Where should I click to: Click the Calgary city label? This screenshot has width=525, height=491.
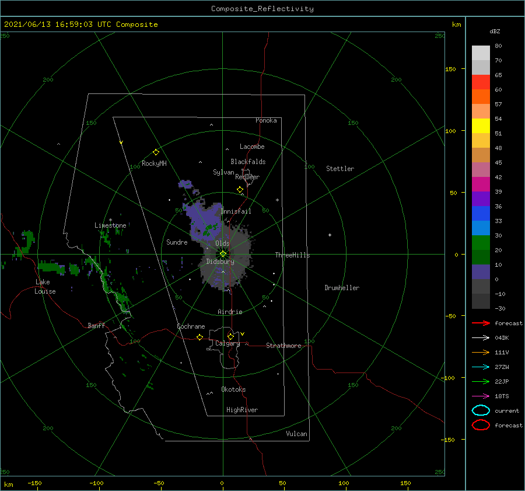(x=228, y=343)
